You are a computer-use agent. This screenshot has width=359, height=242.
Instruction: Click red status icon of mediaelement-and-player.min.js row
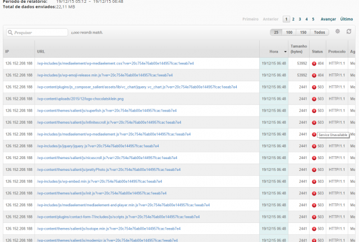[314, 206]
